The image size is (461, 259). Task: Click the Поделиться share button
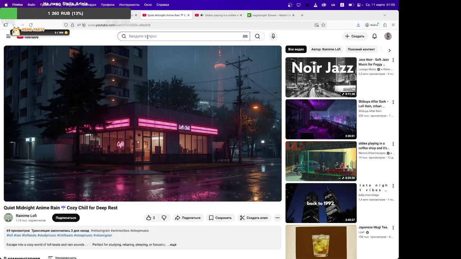pyautogui.click(x=188, y=218)
